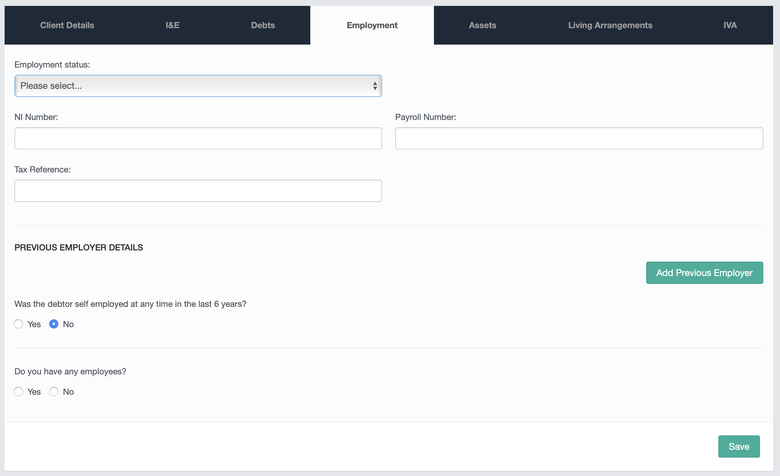Select Yes for having employees
The height and width of the screenshot is (476, 780).
[18, 391]
